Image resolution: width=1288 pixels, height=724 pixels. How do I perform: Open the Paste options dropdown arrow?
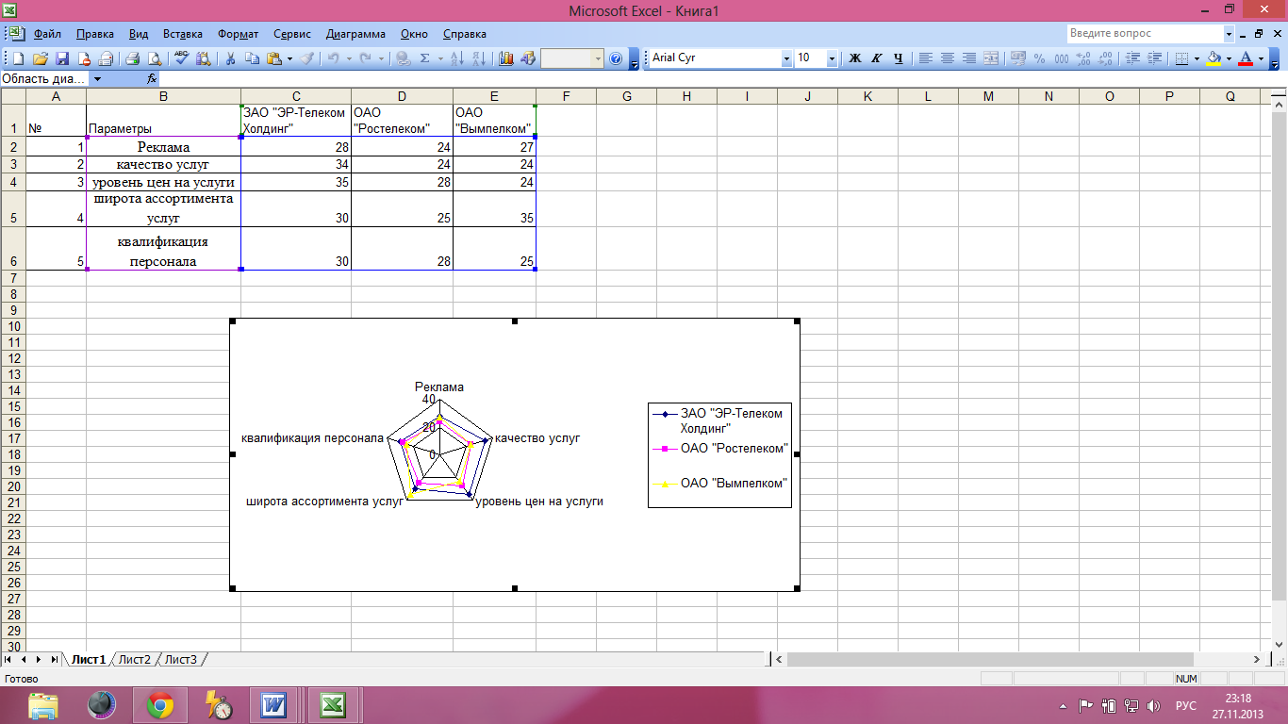289,58
